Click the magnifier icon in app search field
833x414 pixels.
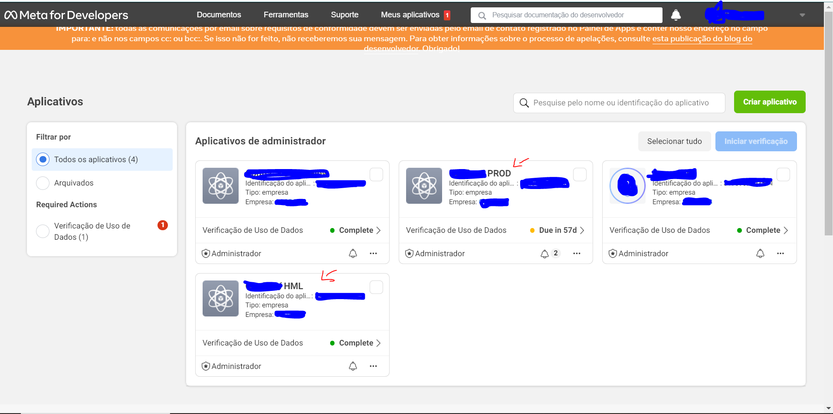(524, 103)
